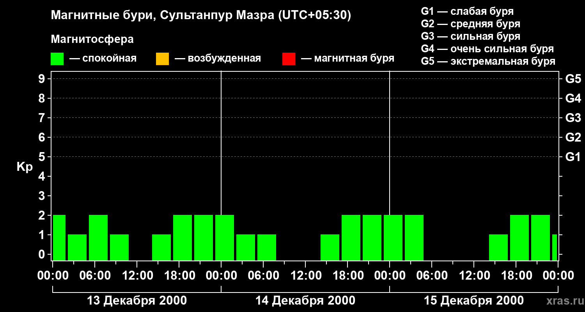Click the last '00:00' label at chart end
The image size is (585, 312).
tap(558, 276)
